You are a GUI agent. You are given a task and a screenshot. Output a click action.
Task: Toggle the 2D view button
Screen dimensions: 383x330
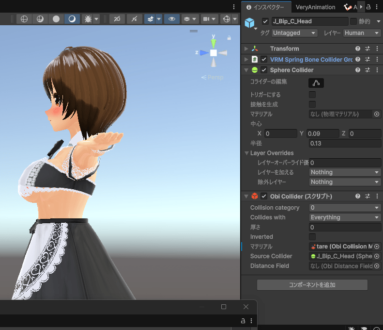tap(117, 19)
